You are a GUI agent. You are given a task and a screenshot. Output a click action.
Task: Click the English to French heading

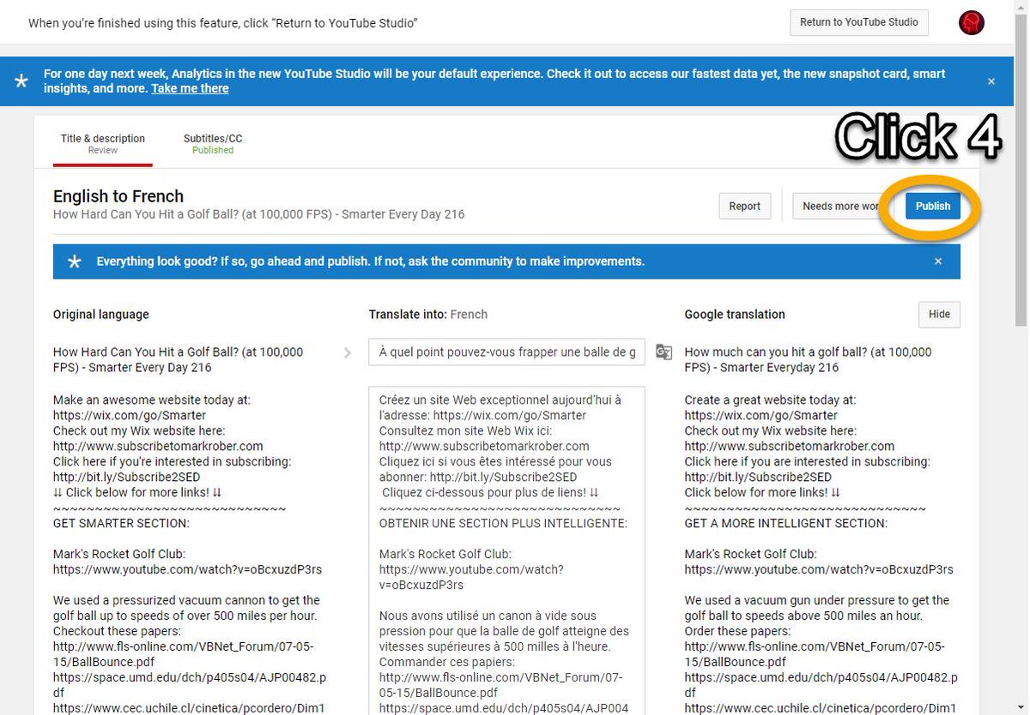point(118,196)
